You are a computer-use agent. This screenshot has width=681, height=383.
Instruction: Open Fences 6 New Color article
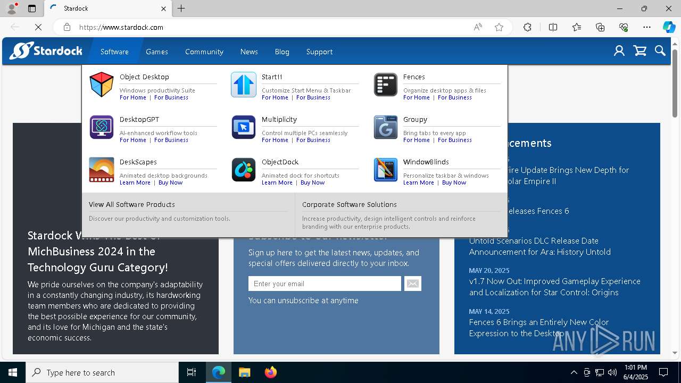[x=539, y=328]
